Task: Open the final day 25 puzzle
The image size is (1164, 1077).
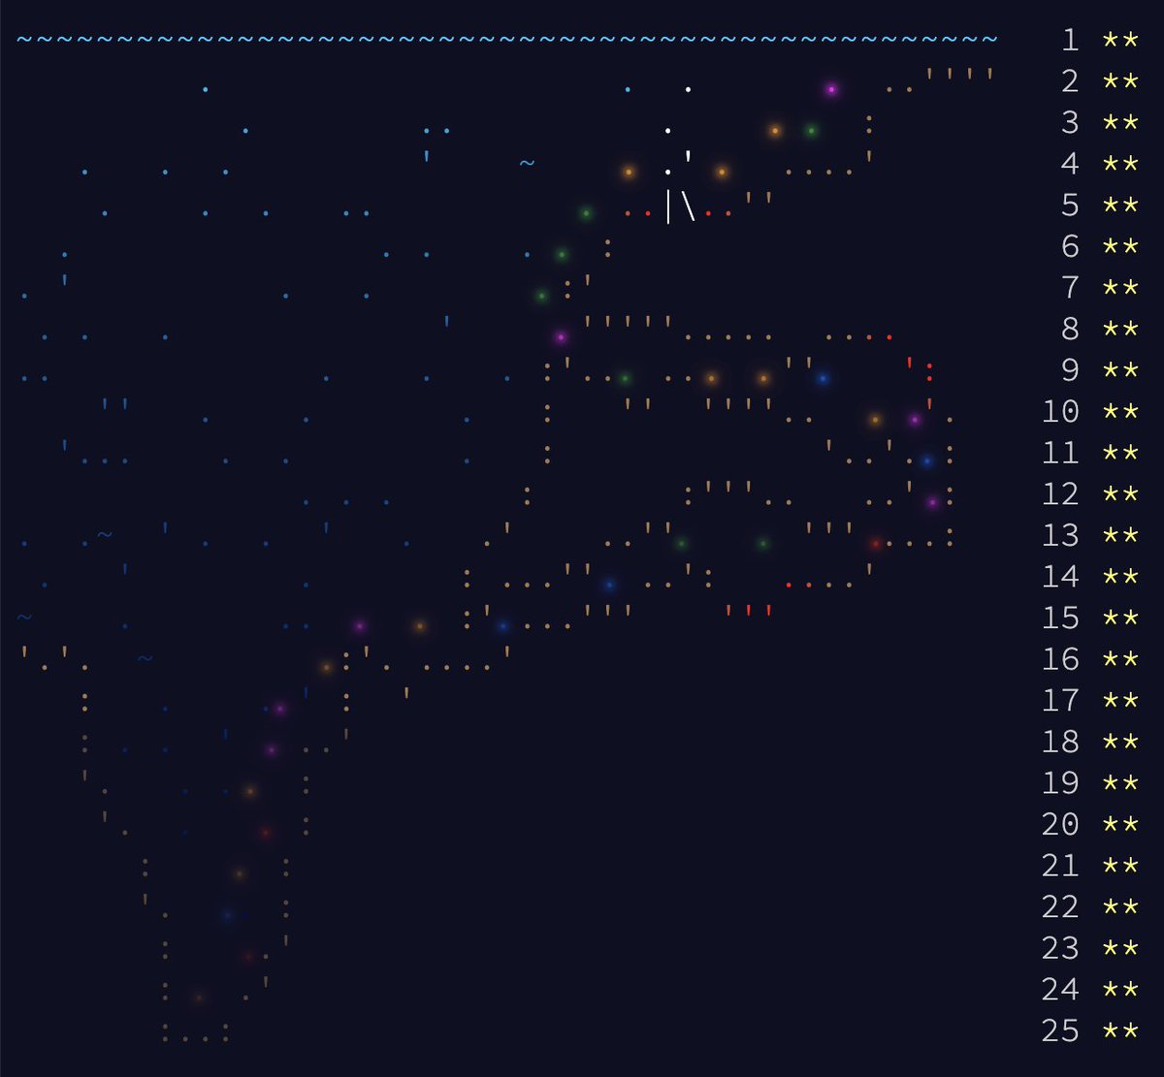Action: pos(1060,1029)
